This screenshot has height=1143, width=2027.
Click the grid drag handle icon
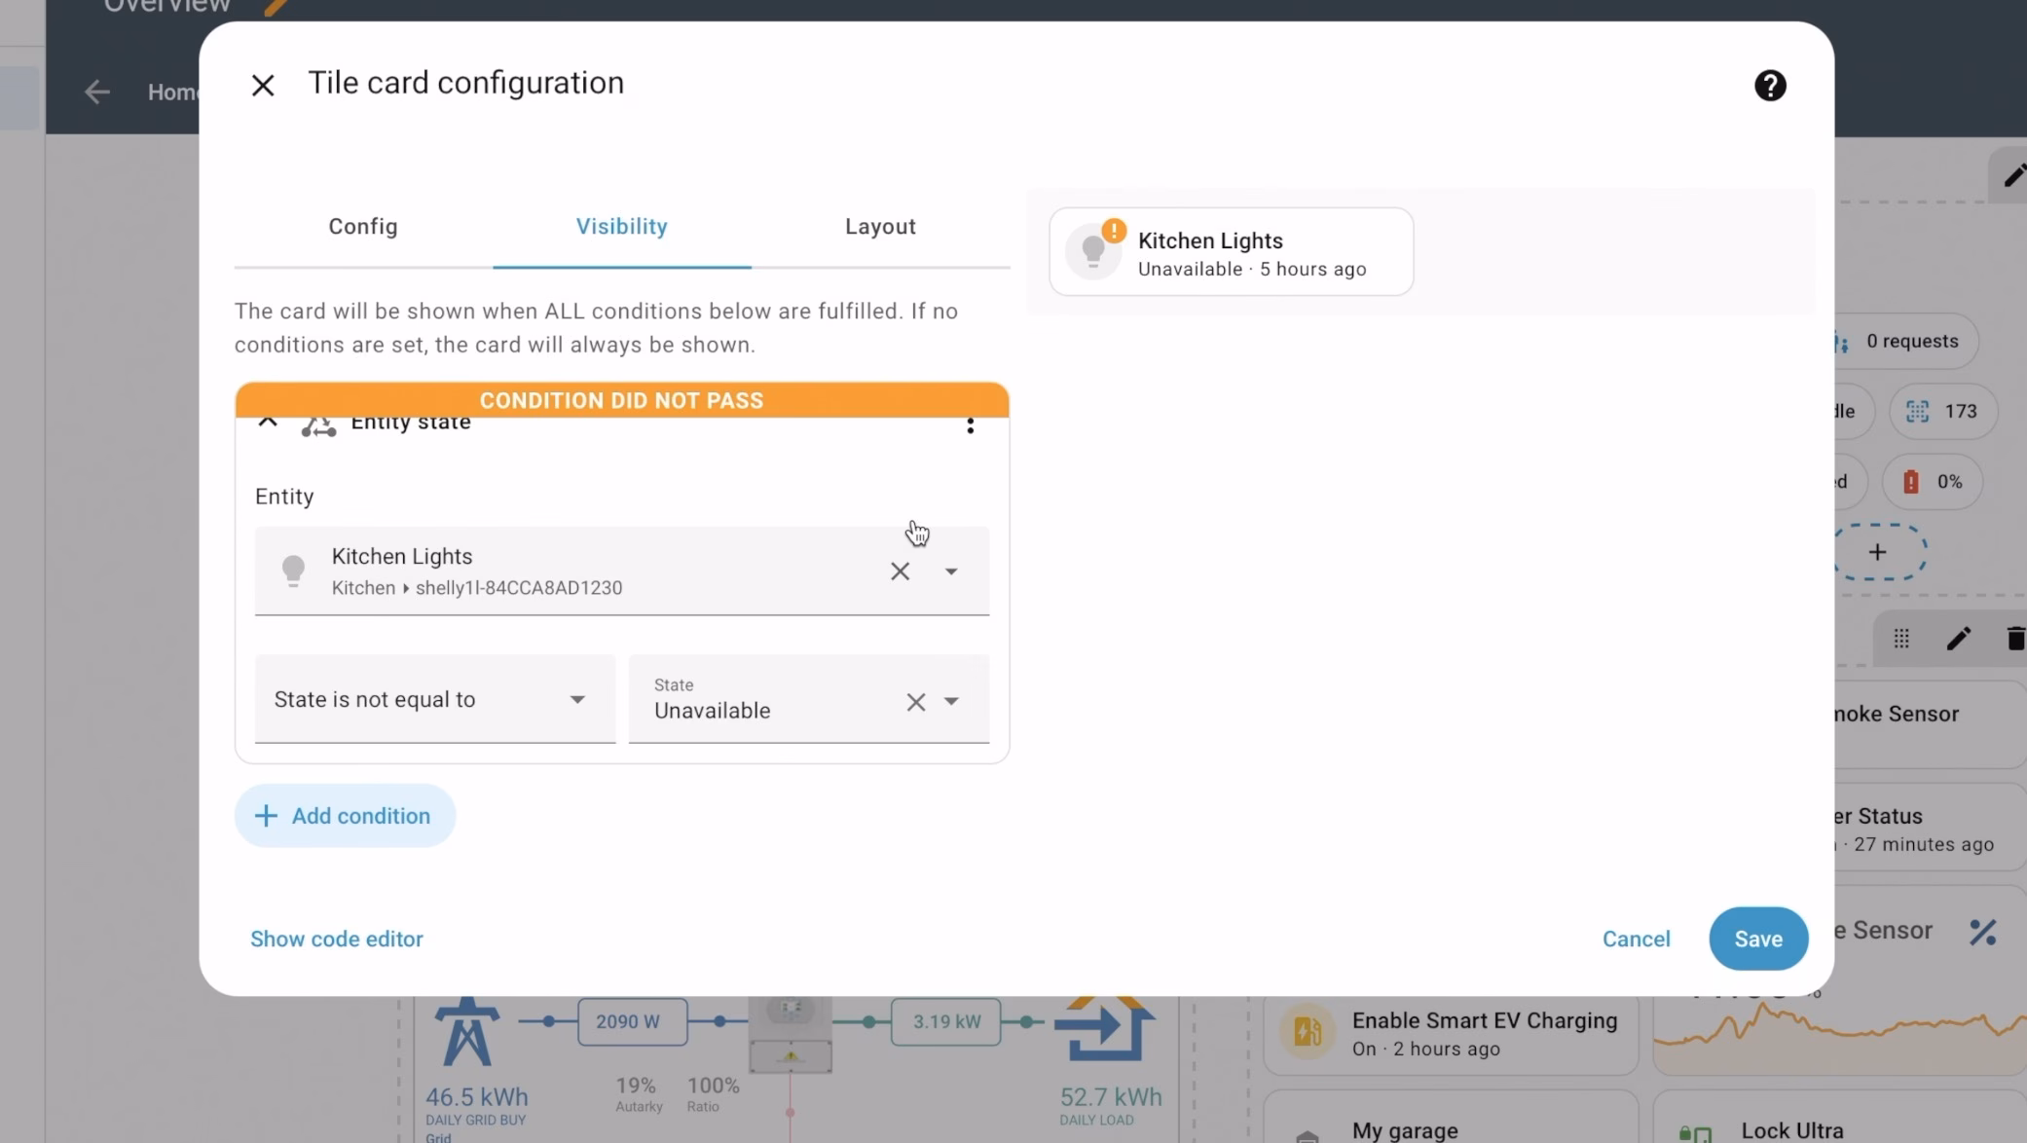[1900, 639]
